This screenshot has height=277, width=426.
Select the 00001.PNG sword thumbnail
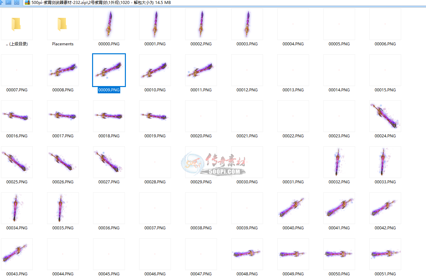(155, 24)
